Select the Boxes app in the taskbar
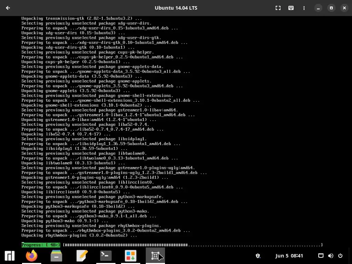Viewport: 352px width, 264px height. [155, 256]
